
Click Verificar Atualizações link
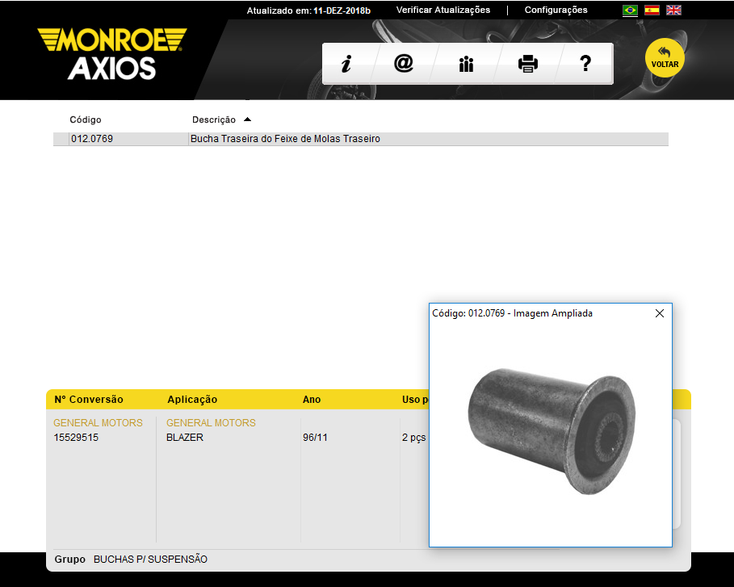tap(442, 10)
